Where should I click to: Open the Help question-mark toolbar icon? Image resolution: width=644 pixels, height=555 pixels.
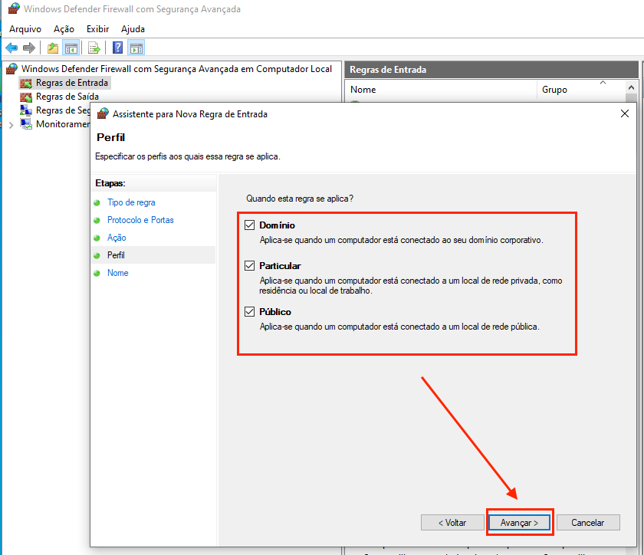(x=117, y=48)
